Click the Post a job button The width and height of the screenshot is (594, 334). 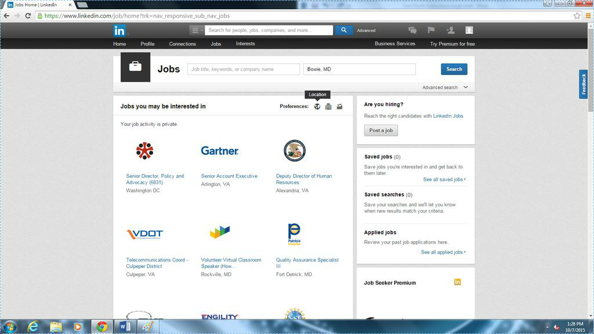381,130
